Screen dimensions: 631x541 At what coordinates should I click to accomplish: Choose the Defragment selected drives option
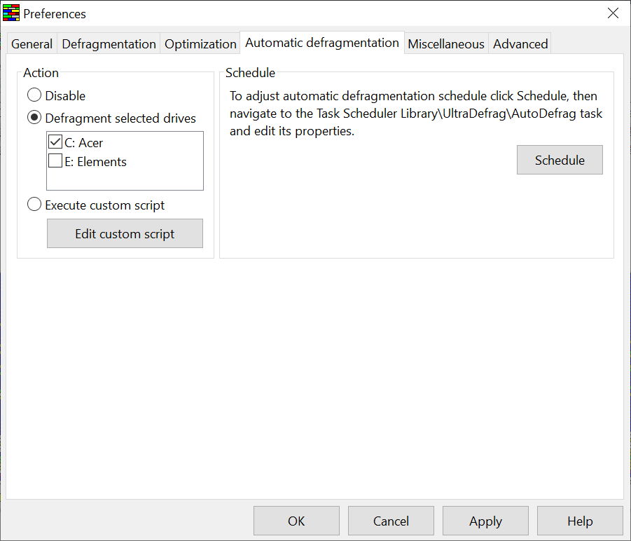point(34,118)
